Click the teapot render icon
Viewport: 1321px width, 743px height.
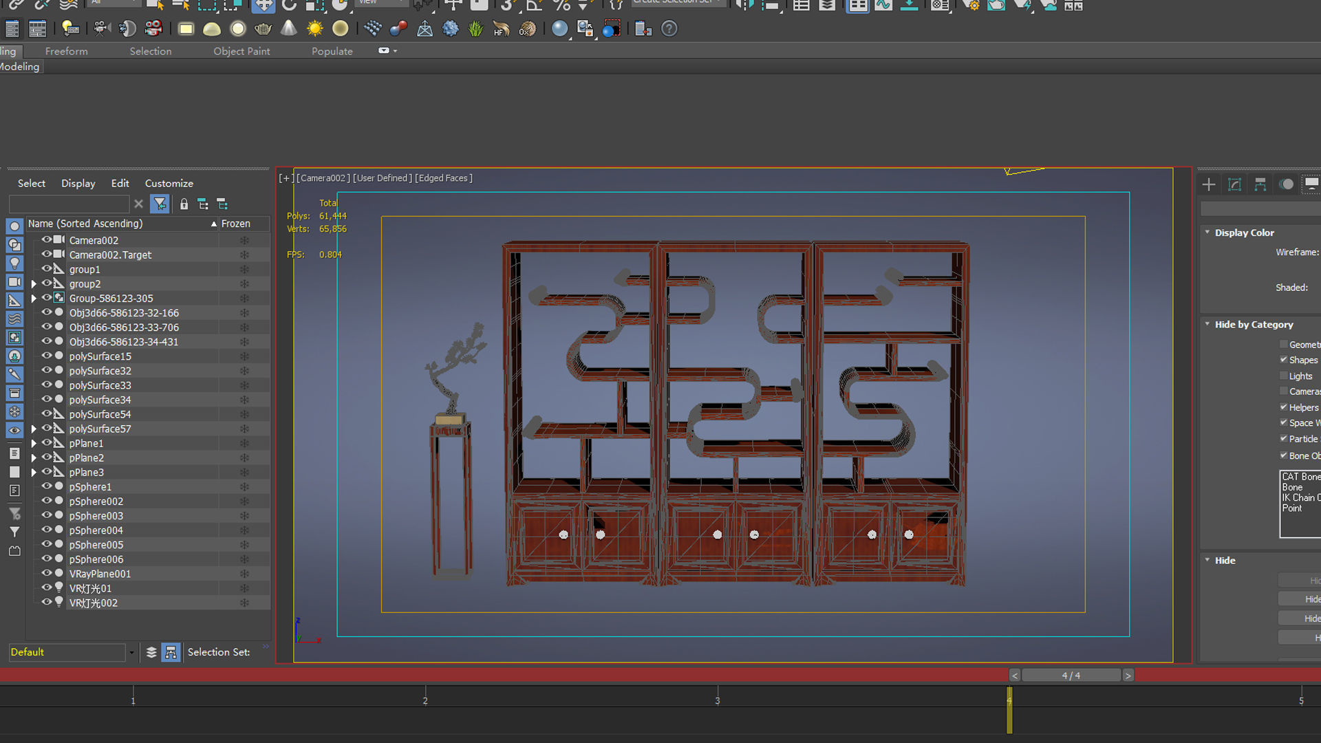pyautogui.click(x=263, y=29)
